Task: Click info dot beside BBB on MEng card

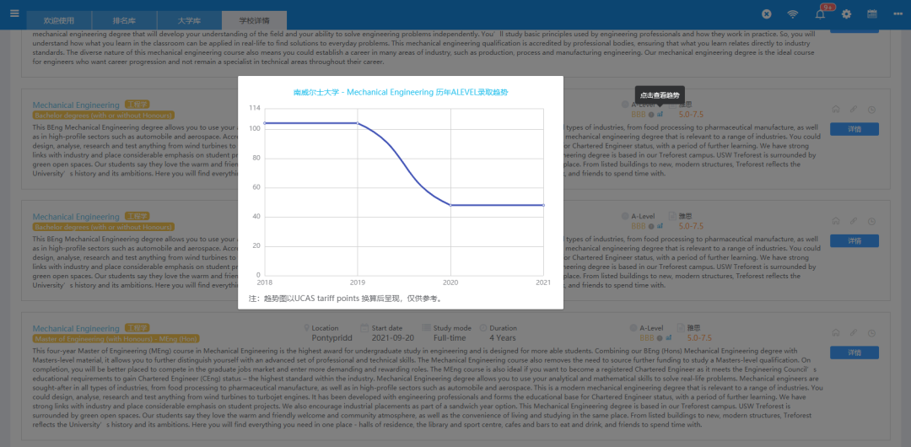Action: [660, 337]
